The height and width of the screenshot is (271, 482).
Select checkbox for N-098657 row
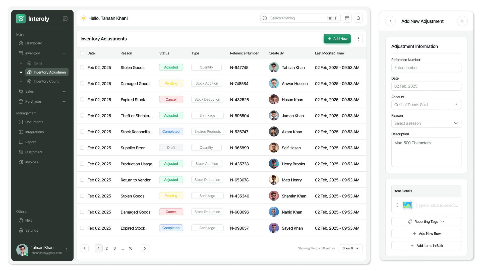click(82, 228)
